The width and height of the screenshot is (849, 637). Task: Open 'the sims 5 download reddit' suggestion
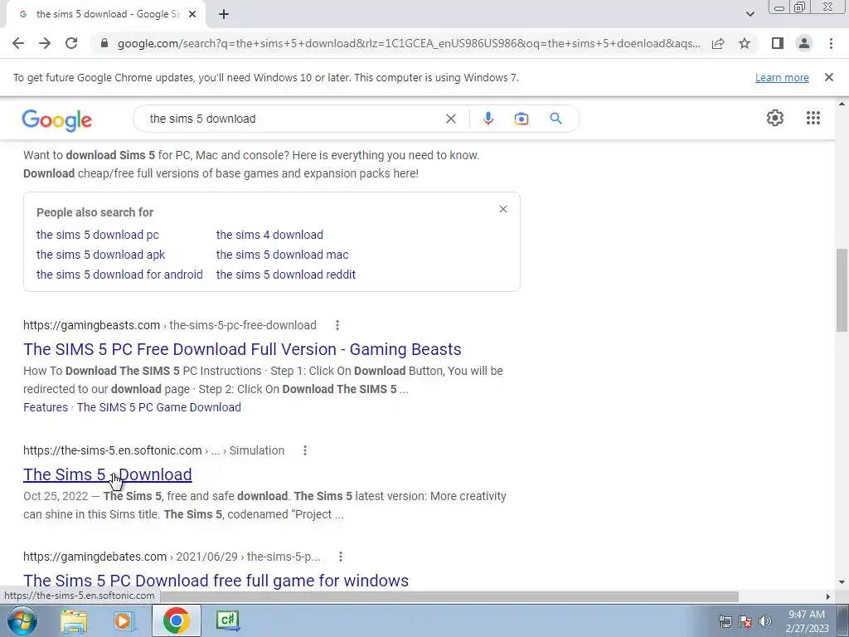286,275
